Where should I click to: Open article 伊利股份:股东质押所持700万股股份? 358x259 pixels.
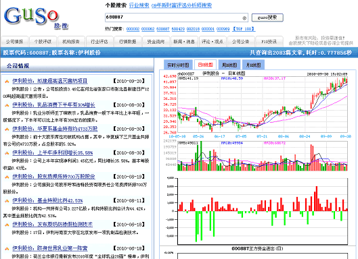[53, 177]
